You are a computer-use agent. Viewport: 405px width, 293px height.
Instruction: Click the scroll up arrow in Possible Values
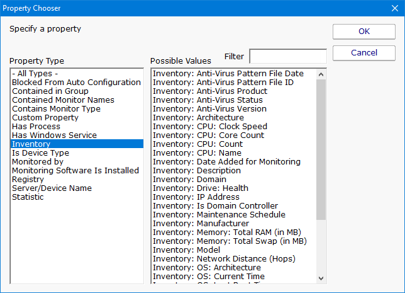pos(321,74)
